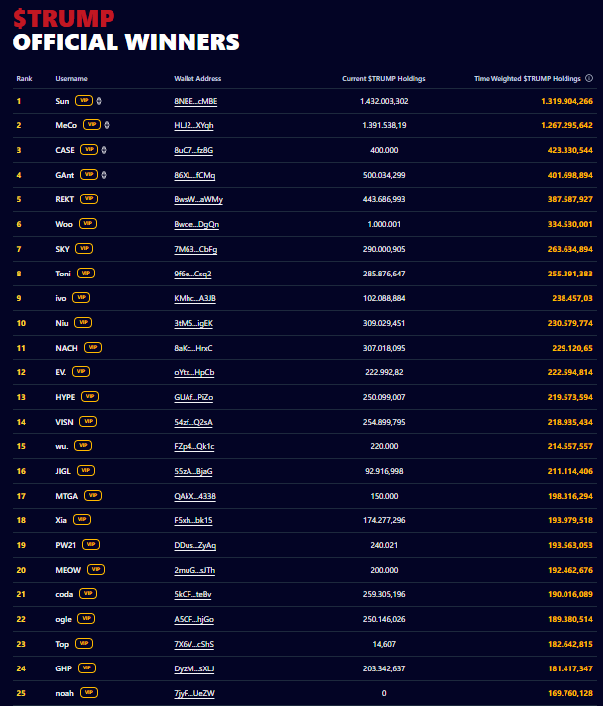Open wallet address Bwoe...DgQn
The height and width of the screenshot is (706, 603).
(196, 225)
